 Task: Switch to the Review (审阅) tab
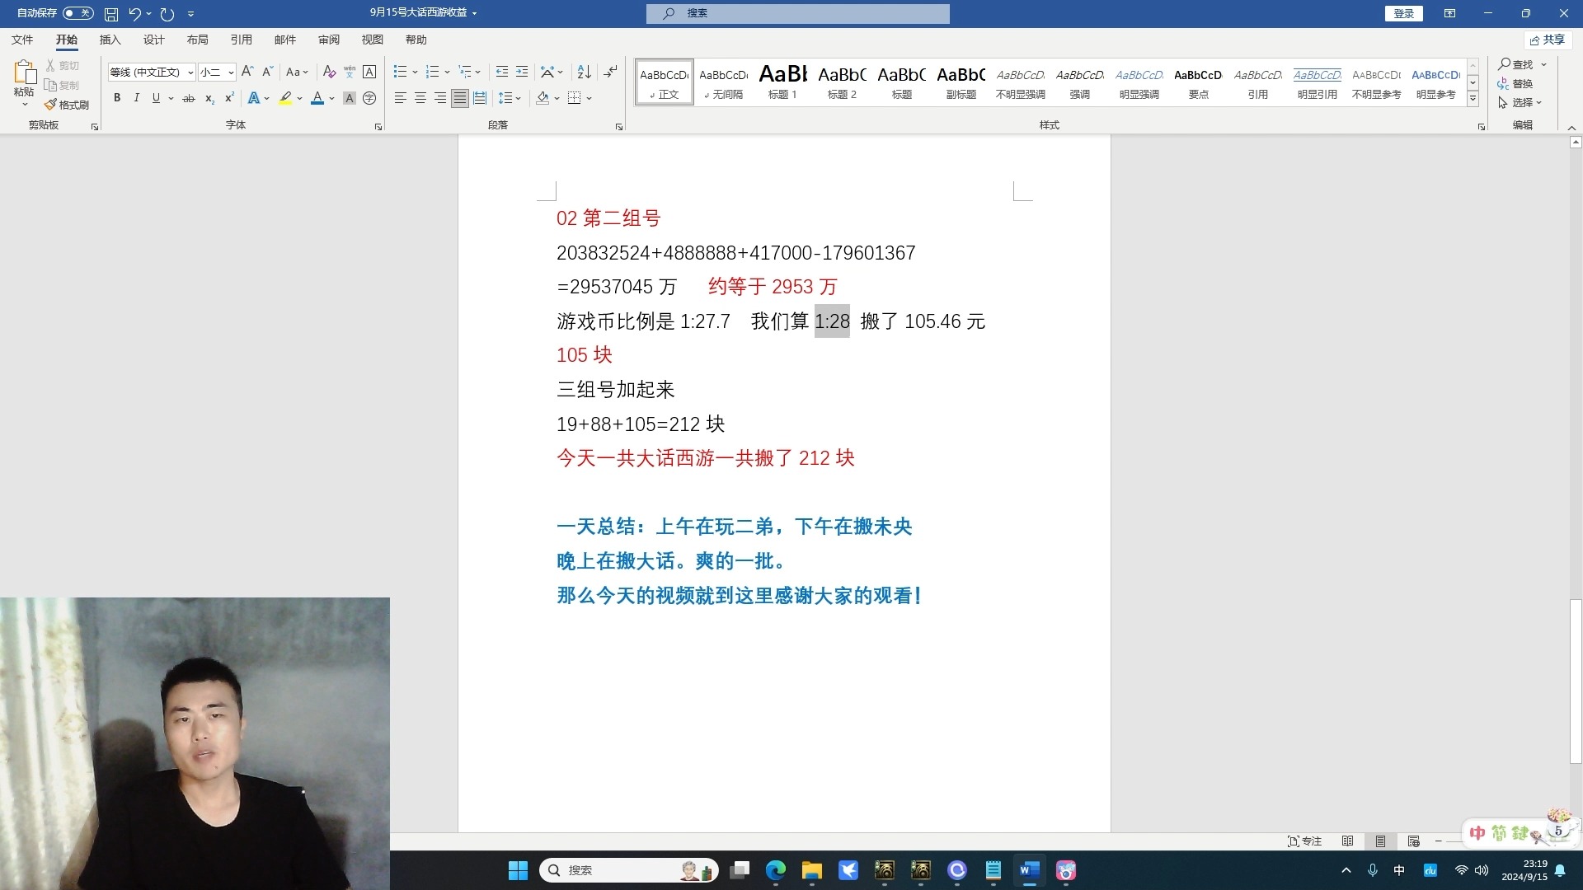point(328,40)
